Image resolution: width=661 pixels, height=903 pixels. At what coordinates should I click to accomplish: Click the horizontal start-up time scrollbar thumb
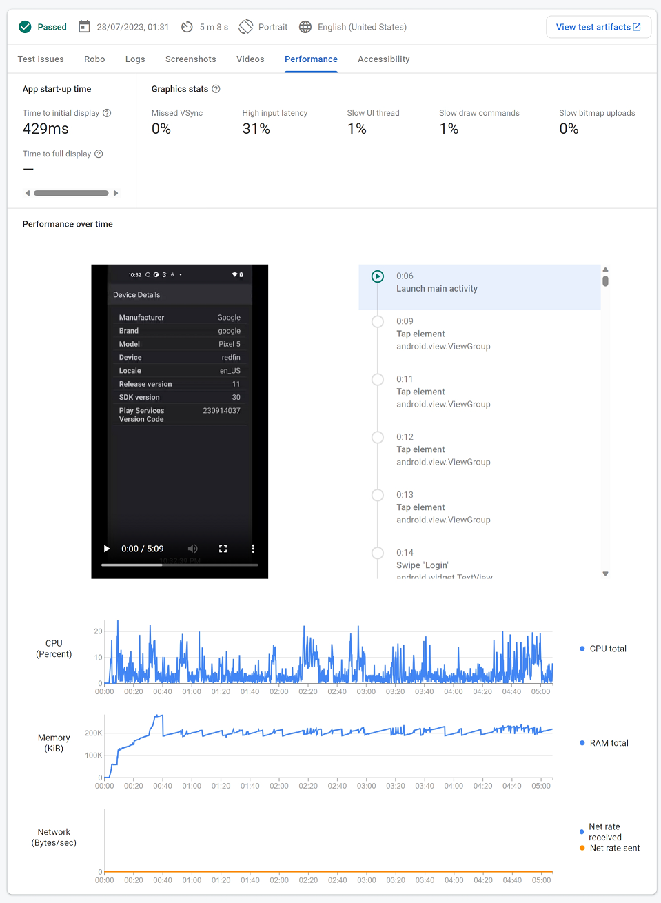[x=71, y=193]
